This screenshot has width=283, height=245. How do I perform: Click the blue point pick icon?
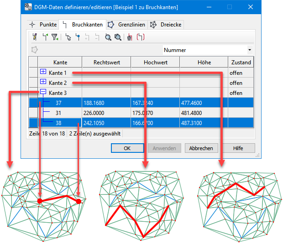click(x=78, y=37)
